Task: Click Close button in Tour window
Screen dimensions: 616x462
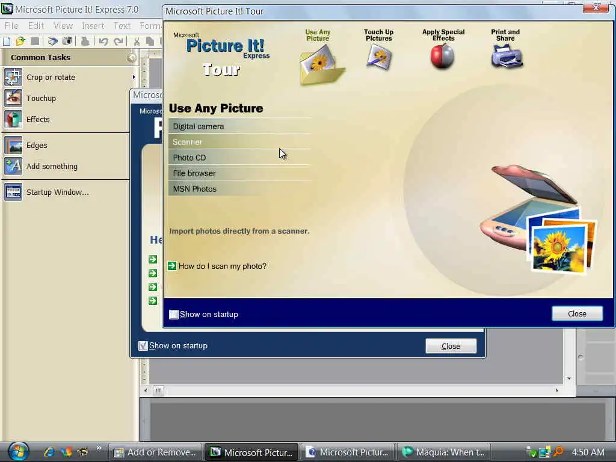Action: tap(577, 313)
